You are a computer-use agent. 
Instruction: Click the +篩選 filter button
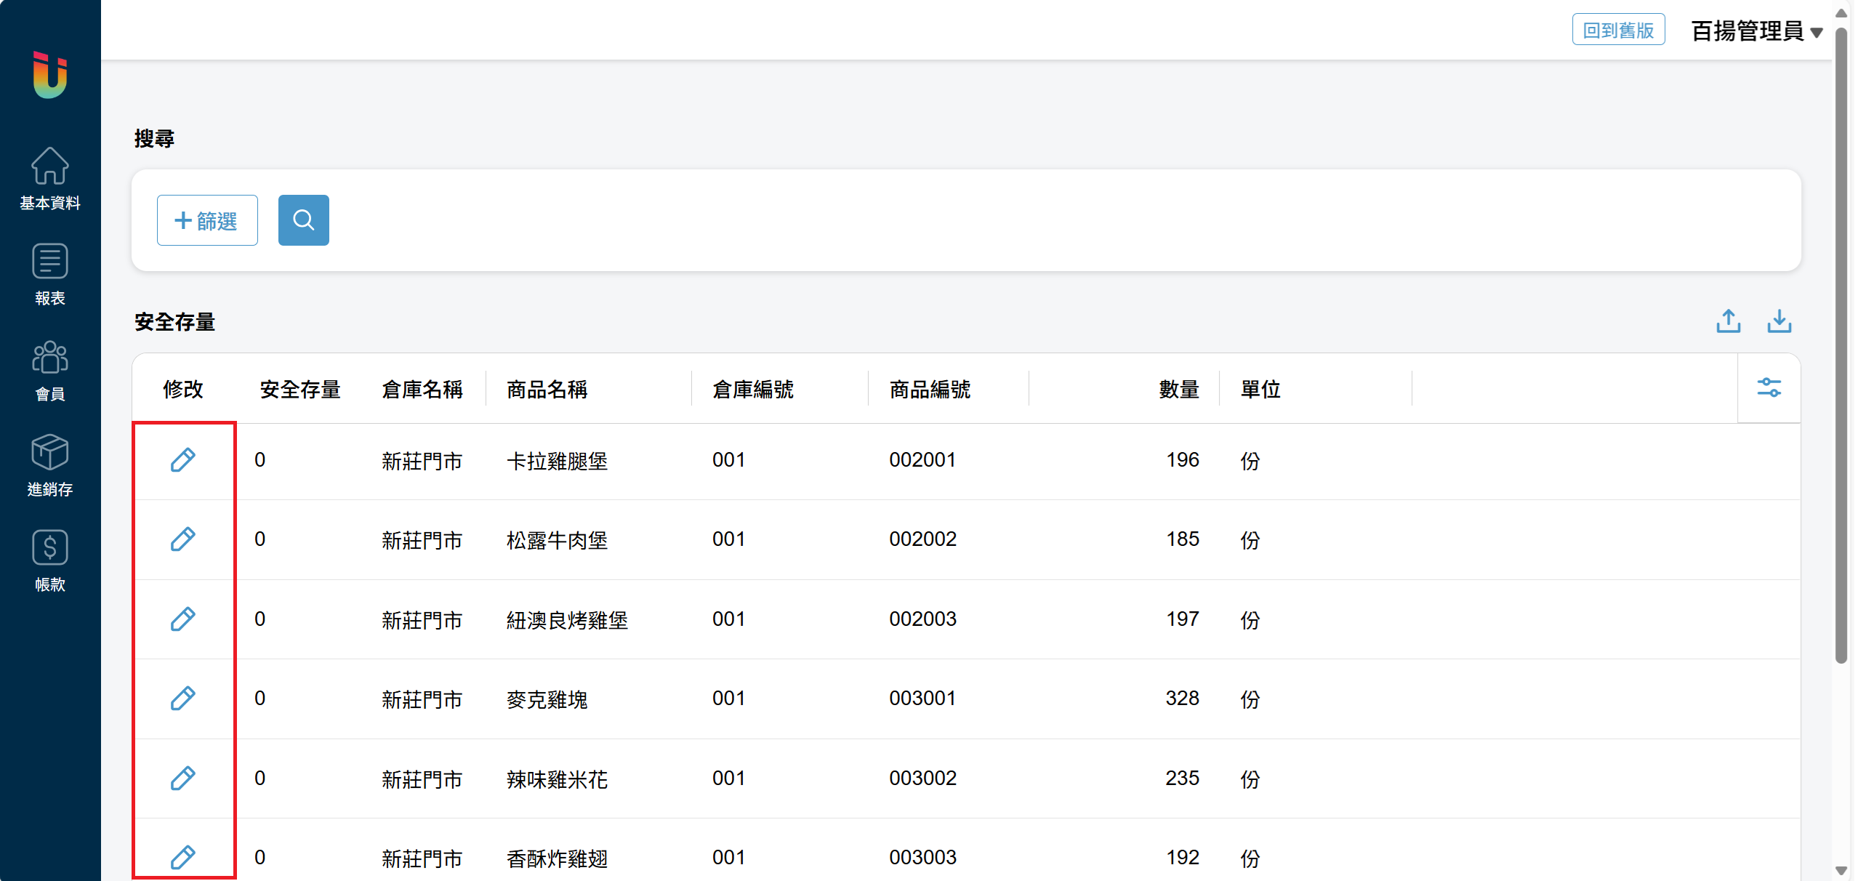coord(207,220)
